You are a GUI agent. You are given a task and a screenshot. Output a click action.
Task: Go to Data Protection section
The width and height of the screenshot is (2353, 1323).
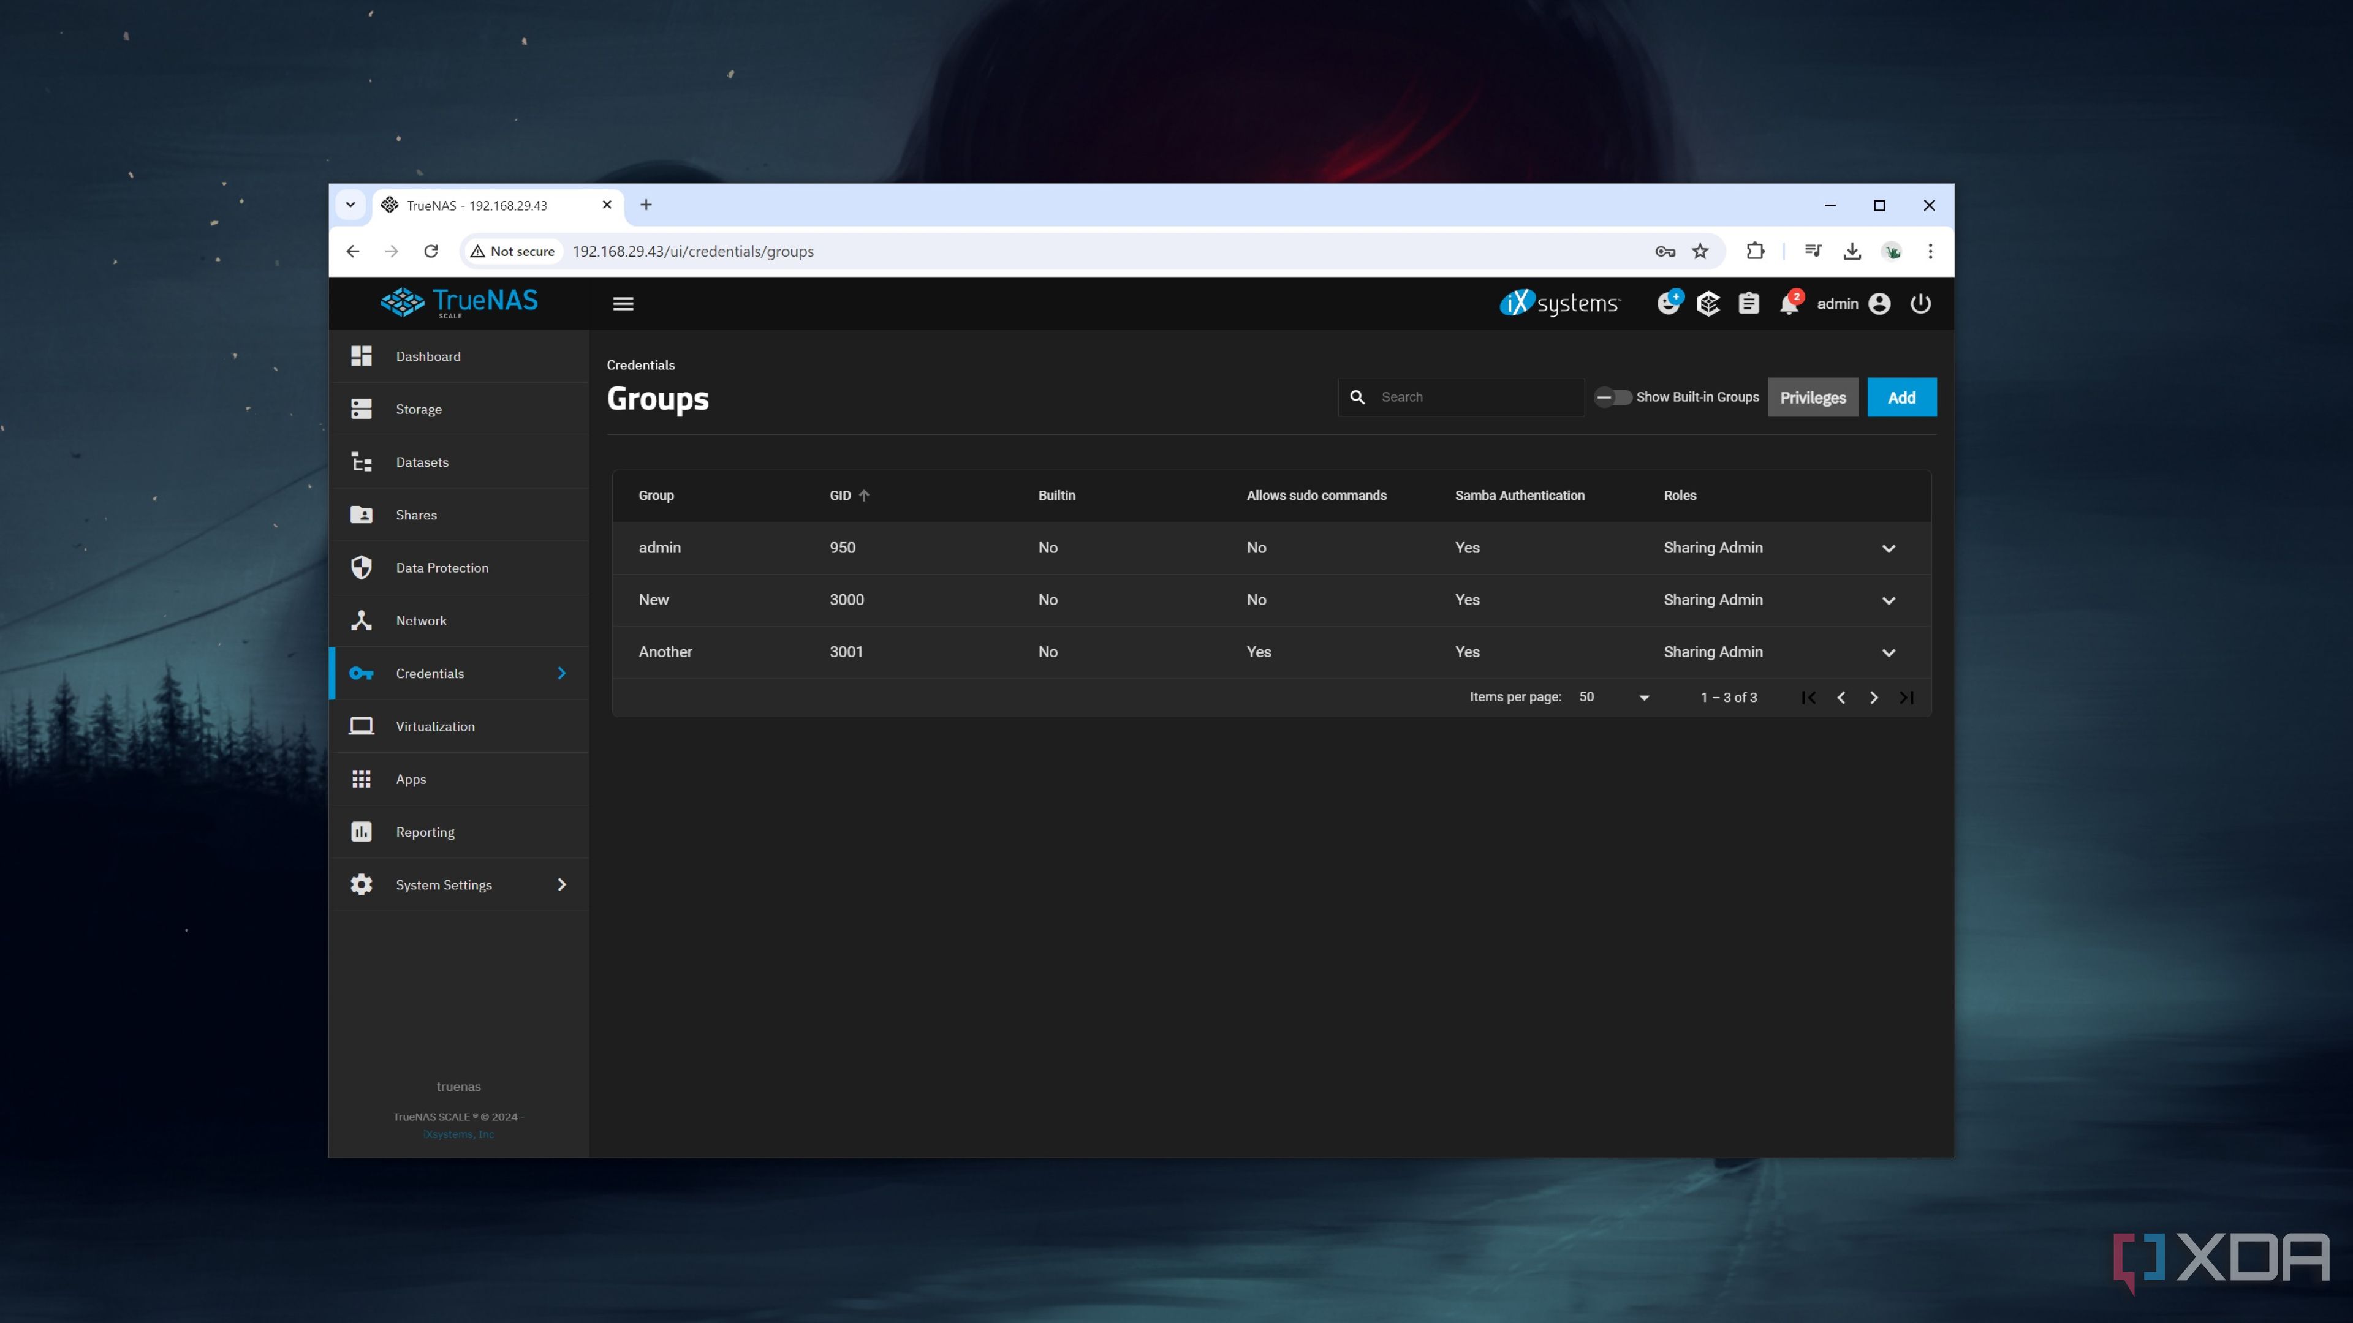pyautogui.click(x=442, y=568)
